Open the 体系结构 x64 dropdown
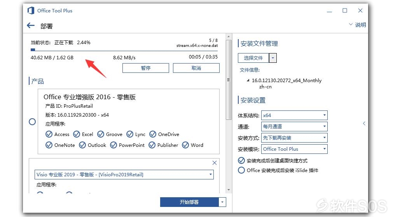Viewport: 393px width, 217px height. pyautogui.click(x=294, y=115)
